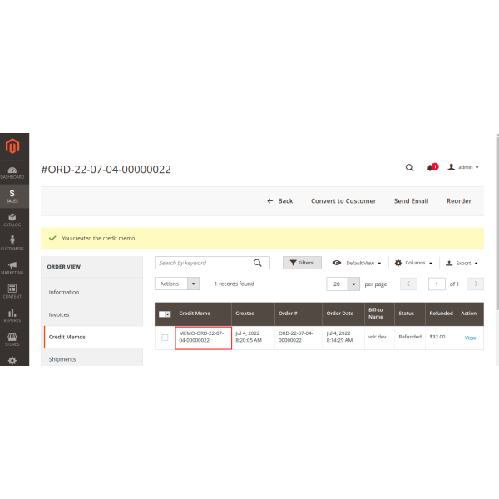The image size is (499, 499).
Task: Toggle the select-all checkbox in table header
Action: [x=163, y=314]
